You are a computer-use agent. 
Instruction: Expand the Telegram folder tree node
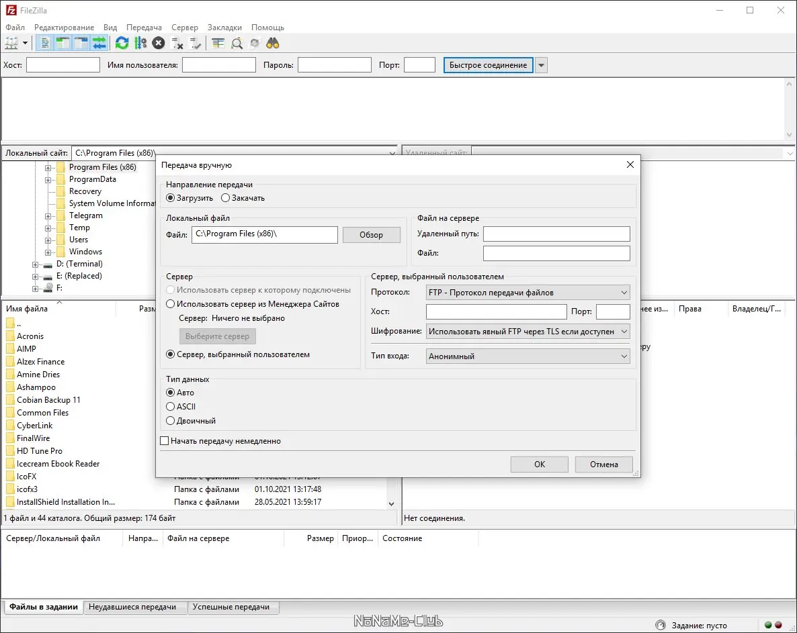pyautogui.click(x=48, y=216)
